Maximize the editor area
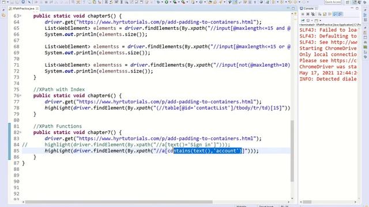The height and width of the screenshot is (207, 369). pyautogui.click(x=293, y=8)
